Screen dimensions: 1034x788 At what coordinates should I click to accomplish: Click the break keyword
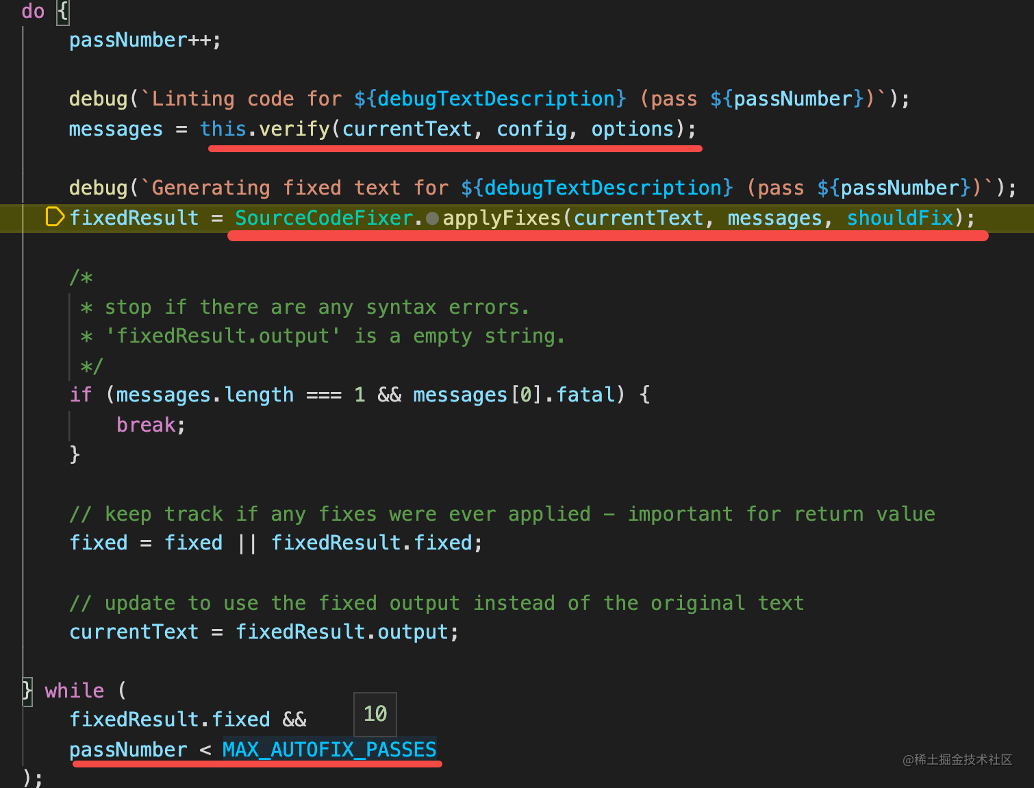click(146, 425)
